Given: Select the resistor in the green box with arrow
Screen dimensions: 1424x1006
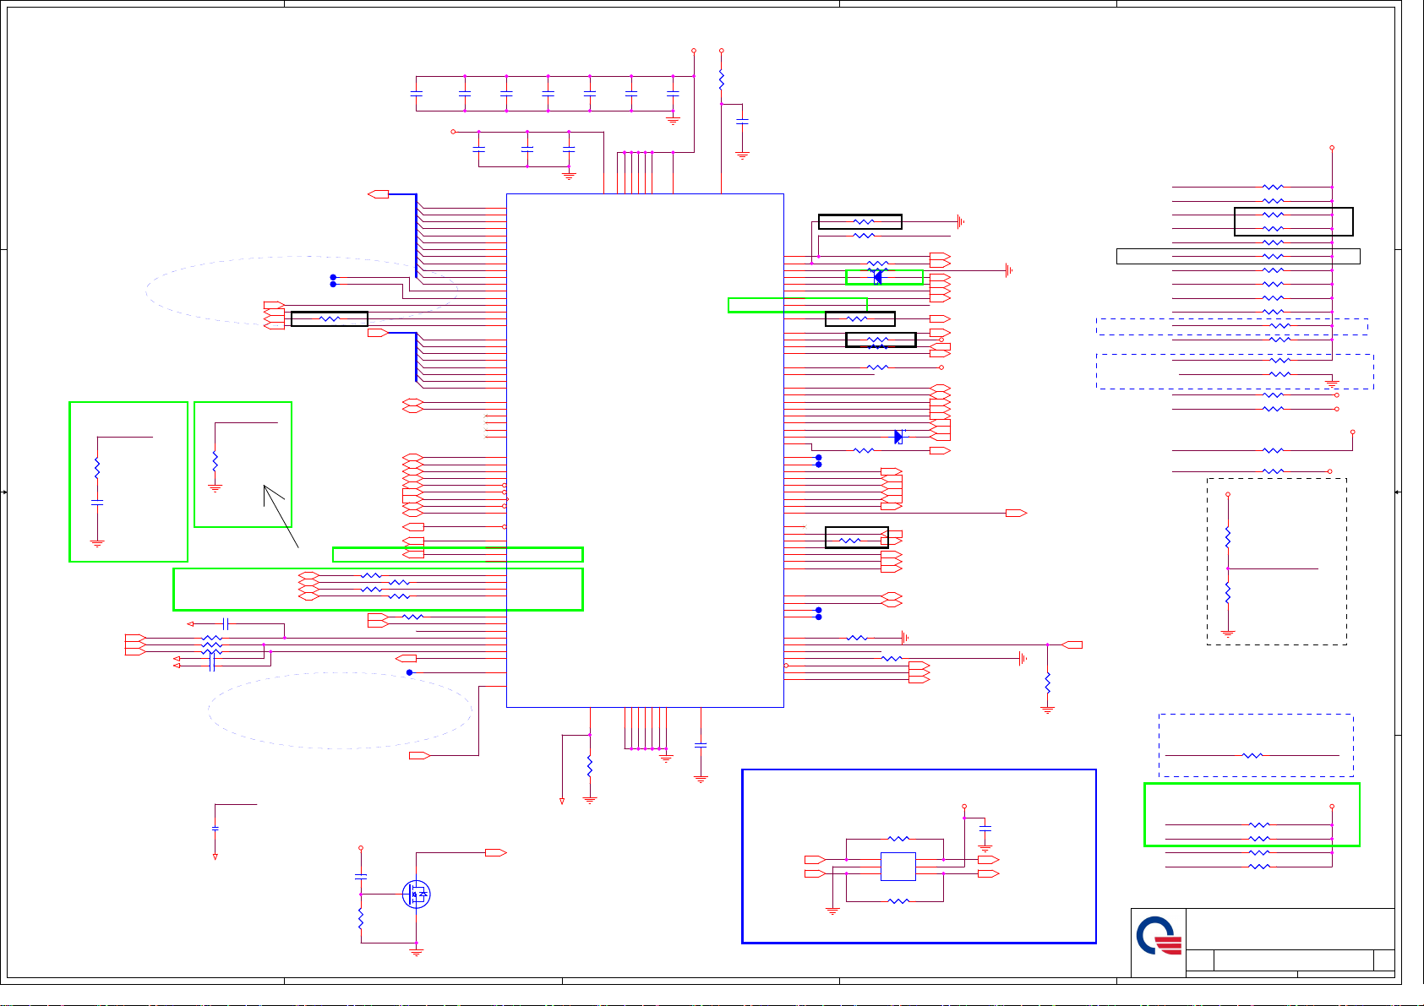Looking at the screenshot, I should coord(215,461).
